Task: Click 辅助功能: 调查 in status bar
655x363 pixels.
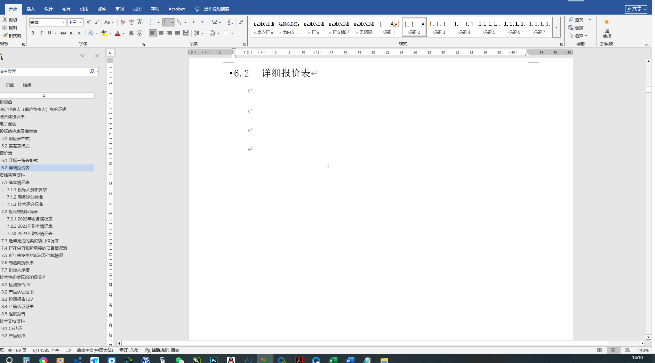Action: [x=162, y=350]
